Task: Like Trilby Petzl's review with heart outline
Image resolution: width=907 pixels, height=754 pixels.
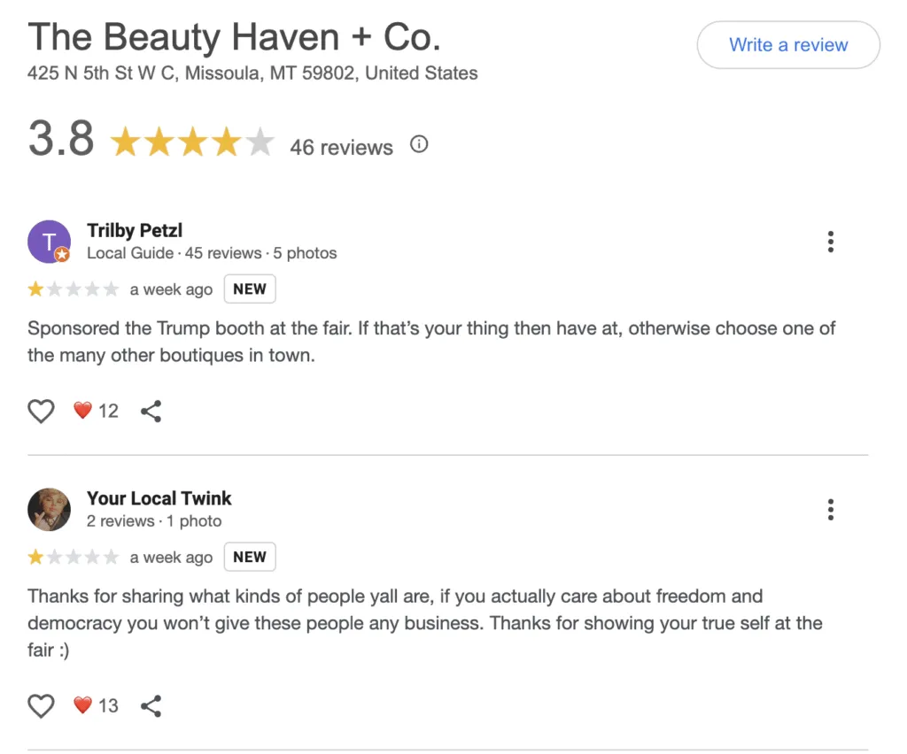Action: [41, 412]
